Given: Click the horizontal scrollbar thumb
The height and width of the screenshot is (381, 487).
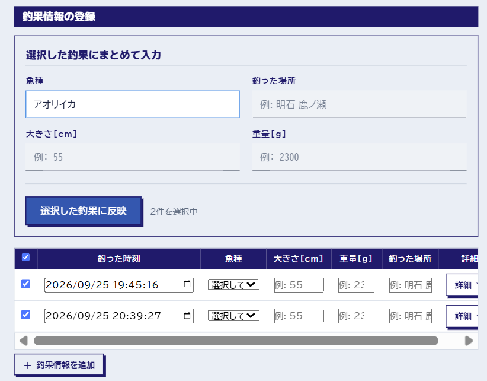Looking at the screenshot, I should pos(236,341).
